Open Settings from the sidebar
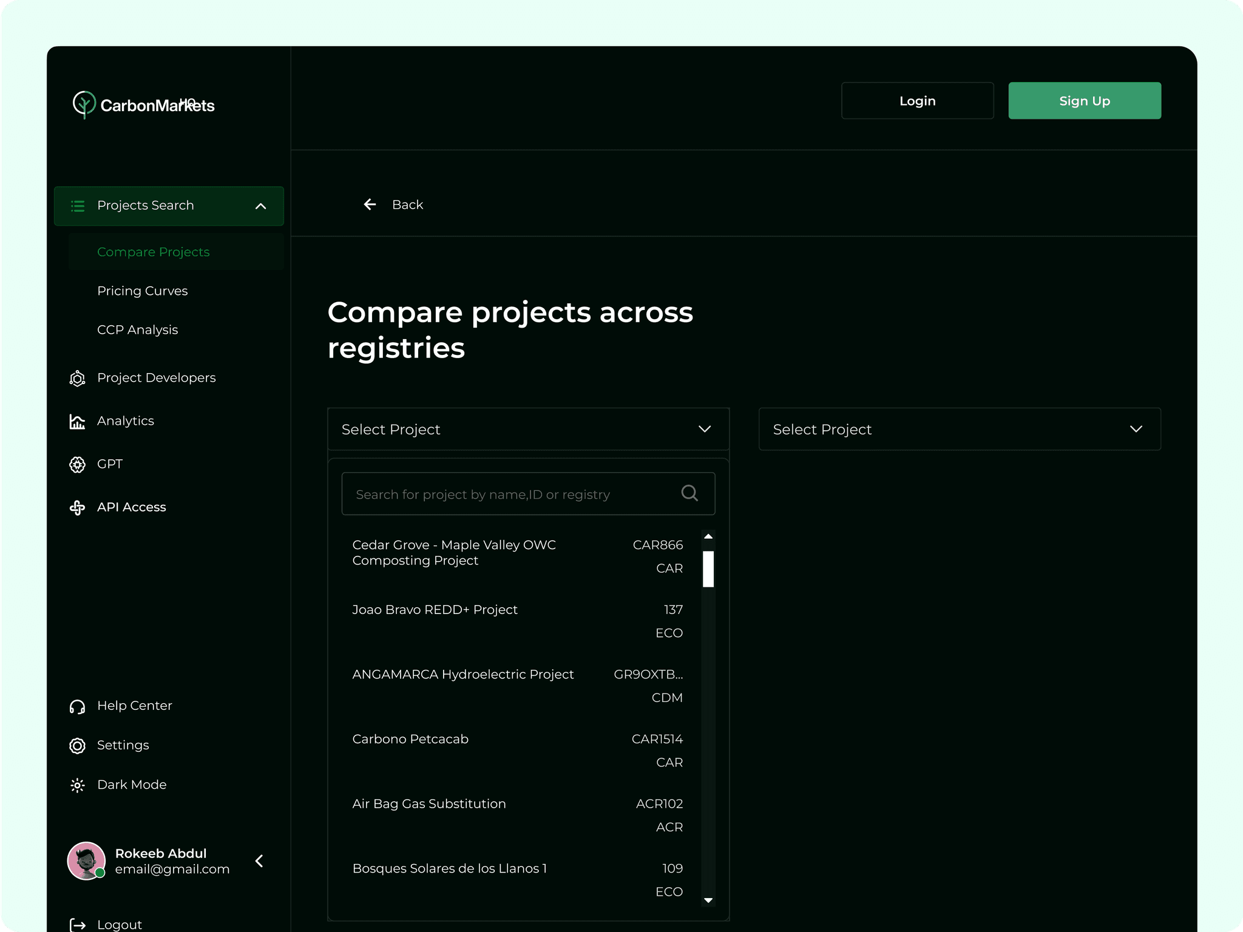Screen dimensions: 1243x932 pyautogui.click(x=123, y=745)
